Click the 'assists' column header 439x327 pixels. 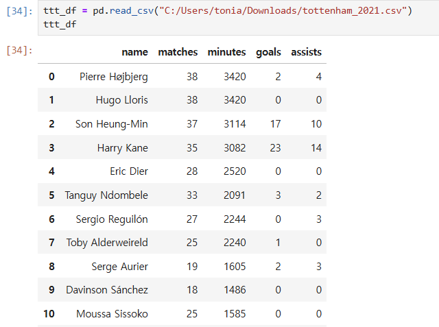pyautogui.click(x=307, y=52)
